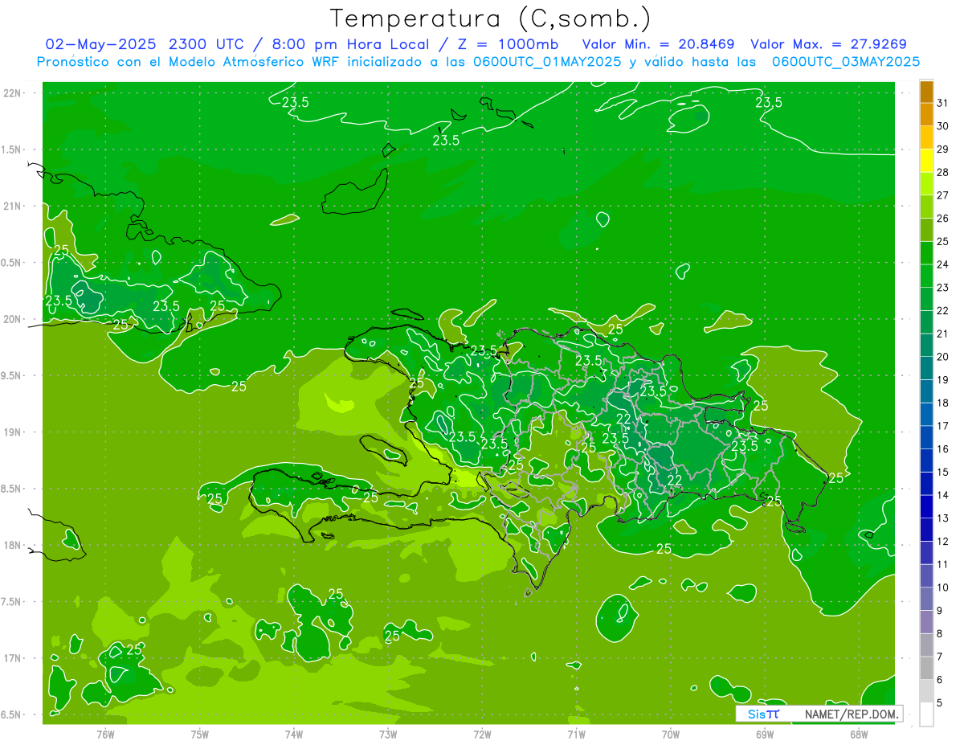Click the legend number 25

point(942,241)
